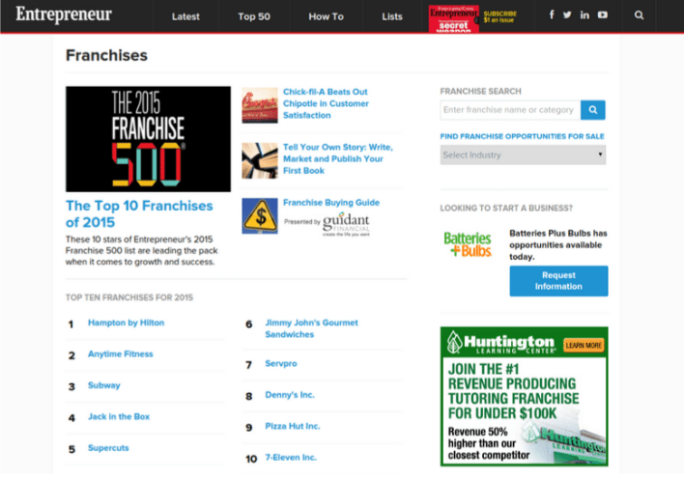Open The Top 10 Franchises of 2015 headline
This screenshot has height=479, width=684.
coord(139,213)
